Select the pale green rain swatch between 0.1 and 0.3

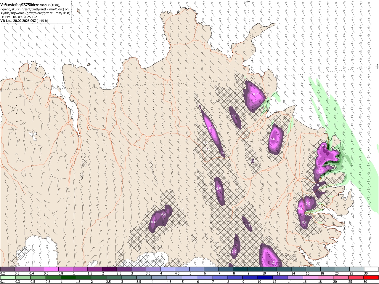tap(8, 277)
